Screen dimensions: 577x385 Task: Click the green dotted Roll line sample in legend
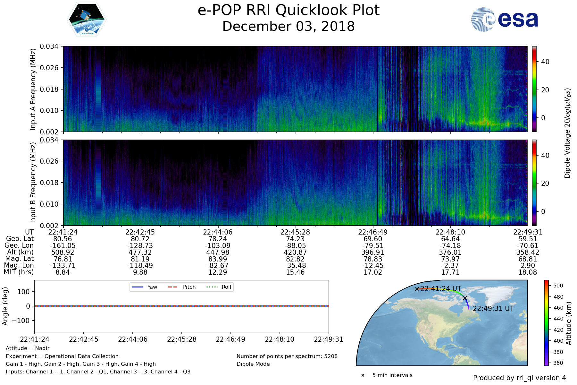pyautogui.click(x=212, y=287)
